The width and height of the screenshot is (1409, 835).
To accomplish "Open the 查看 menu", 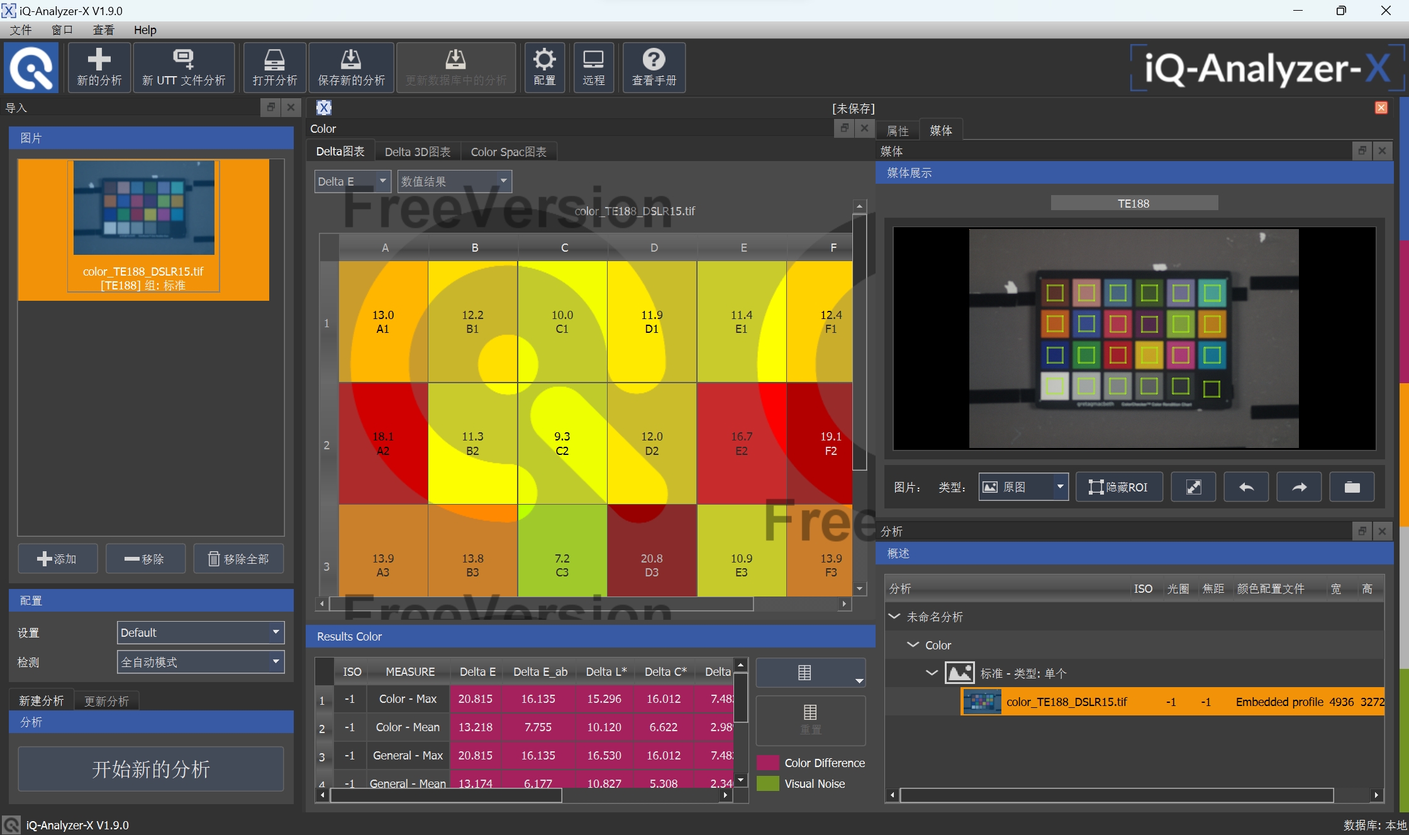I will tap(104, 30).
